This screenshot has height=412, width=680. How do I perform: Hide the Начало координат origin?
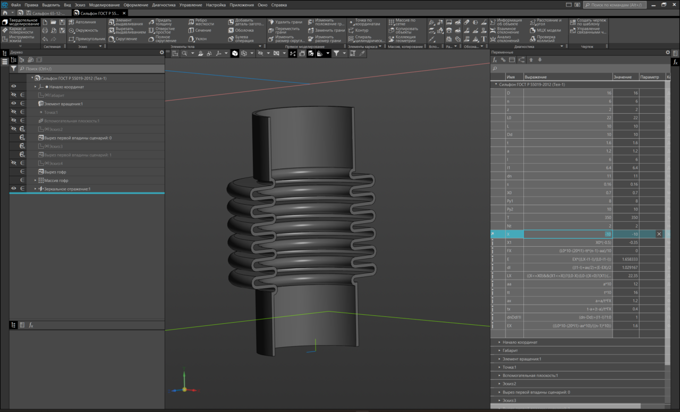14,87
